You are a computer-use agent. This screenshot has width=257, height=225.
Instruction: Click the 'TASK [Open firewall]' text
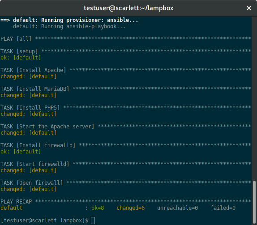click(x=32, y=183)
